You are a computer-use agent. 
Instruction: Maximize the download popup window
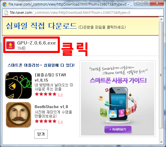tap(146, 3)
